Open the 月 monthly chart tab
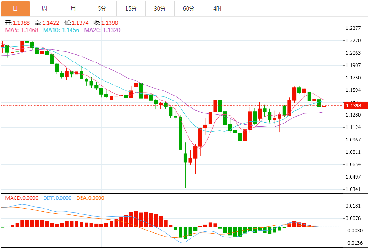The height and width of the screenshot is (248, 368). tap(73, 8)
